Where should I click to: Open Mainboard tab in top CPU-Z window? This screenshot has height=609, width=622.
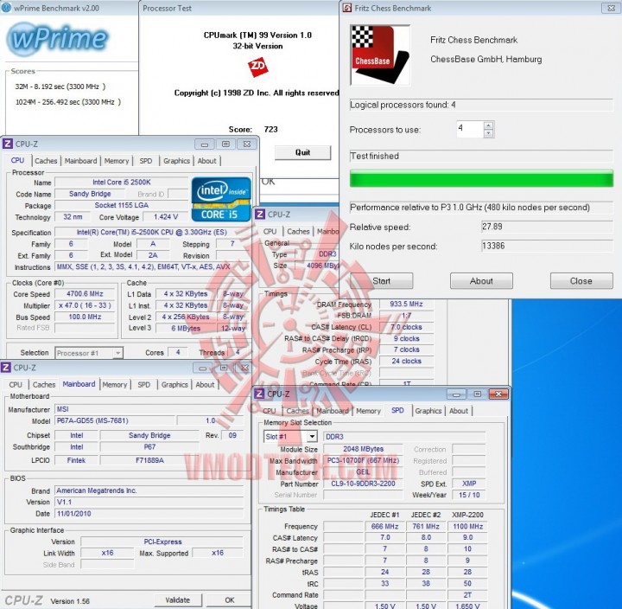(x=80, y=161)
